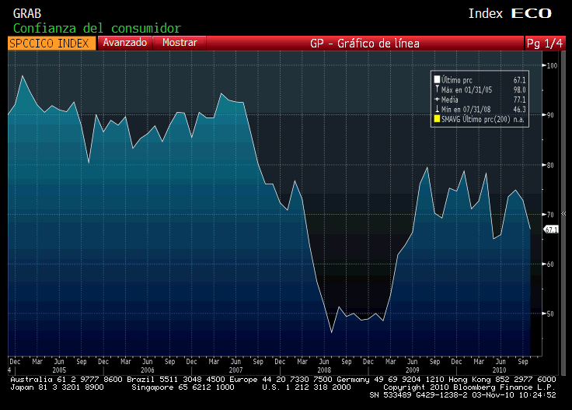The image size is (572, 410).
Task: Click the GP - Gráfico de línea title
Action: (364, 43)
